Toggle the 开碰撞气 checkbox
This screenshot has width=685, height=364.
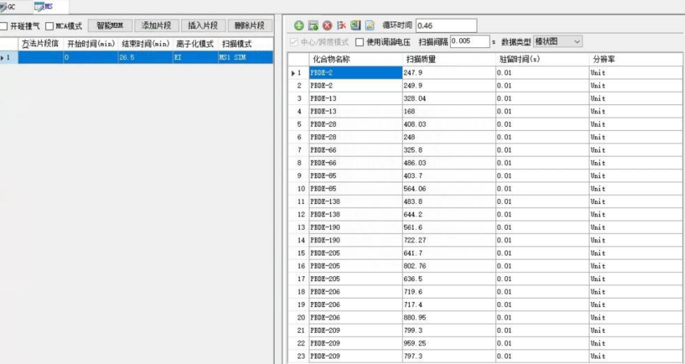[x=4, y=26]
